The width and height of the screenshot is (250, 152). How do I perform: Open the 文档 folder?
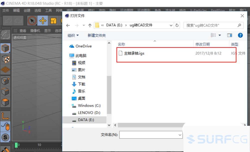click(x=79, y=77)
